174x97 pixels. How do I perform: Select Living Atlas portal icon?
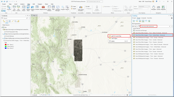click(149, 21)
